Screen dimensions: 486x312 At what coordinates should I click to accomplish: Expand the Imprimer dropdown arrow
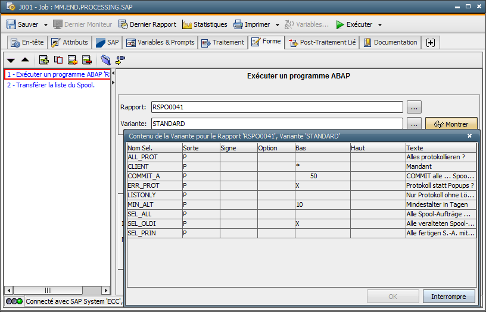coord(278,25)
